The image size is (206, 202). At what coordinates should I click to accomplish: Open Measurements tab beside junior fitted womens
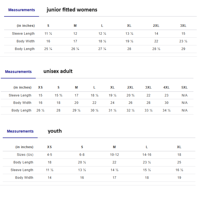[22, 10]
